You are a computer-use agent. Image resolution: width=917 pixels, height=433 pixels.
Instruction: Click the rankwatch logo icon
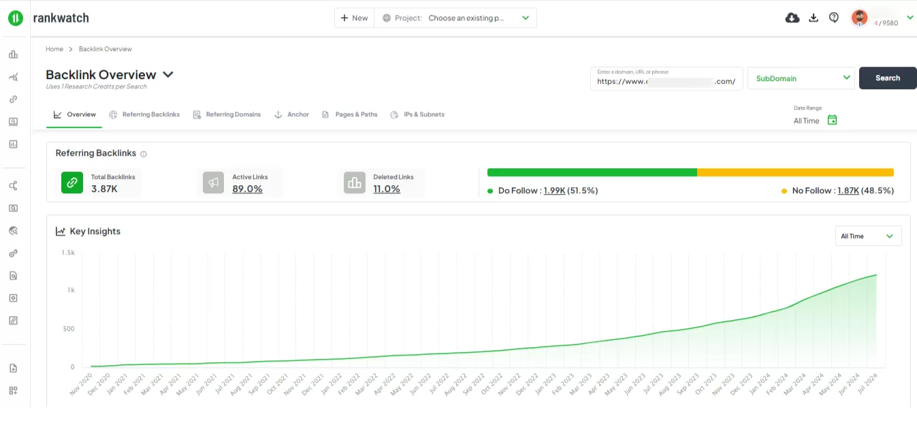pyautogui.click(x=16, y=18)
